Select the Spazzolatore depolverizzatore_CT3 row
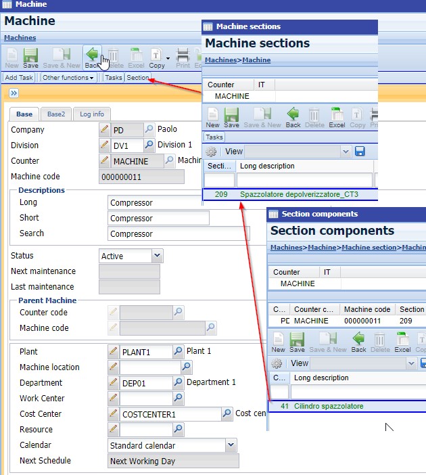Image resolution: width=426 pixels, height=475 pixels. click(298, 195)
